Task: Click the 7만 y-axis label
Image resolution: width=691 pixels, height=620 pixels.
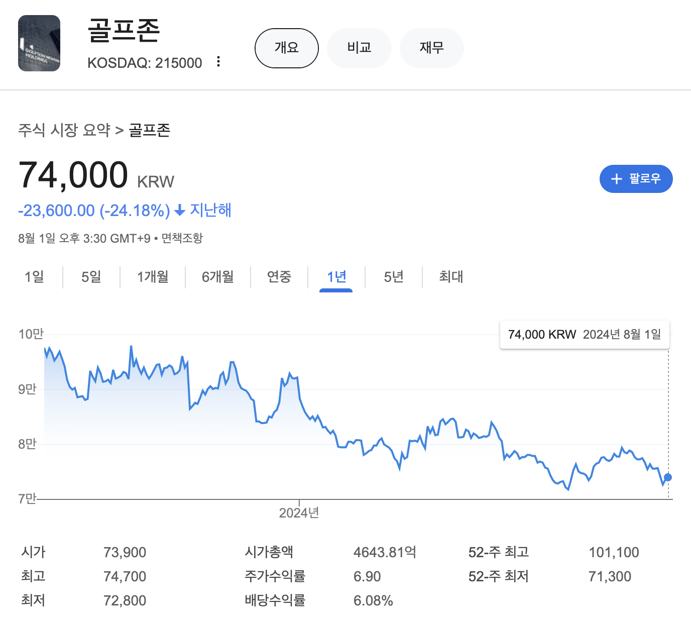Action: click(27, 498)
